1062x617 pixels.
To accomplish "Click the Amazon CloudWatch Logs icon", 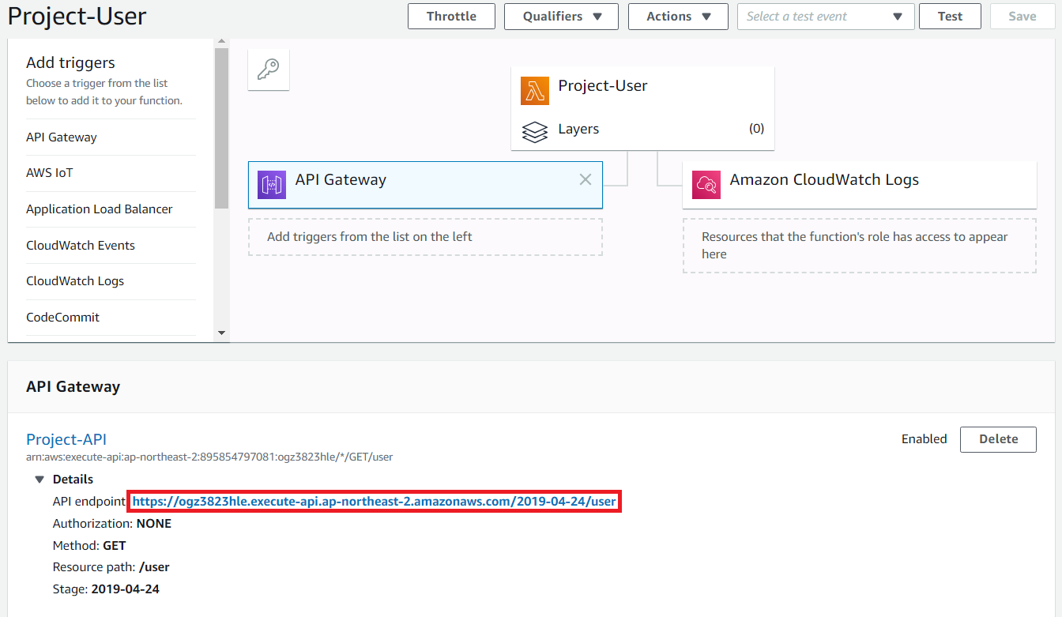I will (706, 185).
